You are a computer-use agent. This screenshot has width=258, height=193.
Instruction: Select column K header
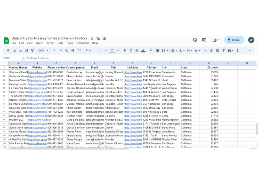tap(209, 63)
